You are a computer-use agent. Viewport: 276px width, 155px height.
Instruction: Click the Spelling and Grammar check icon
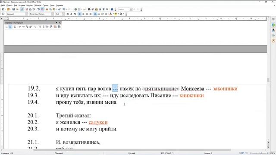click(x=38, y=9)
